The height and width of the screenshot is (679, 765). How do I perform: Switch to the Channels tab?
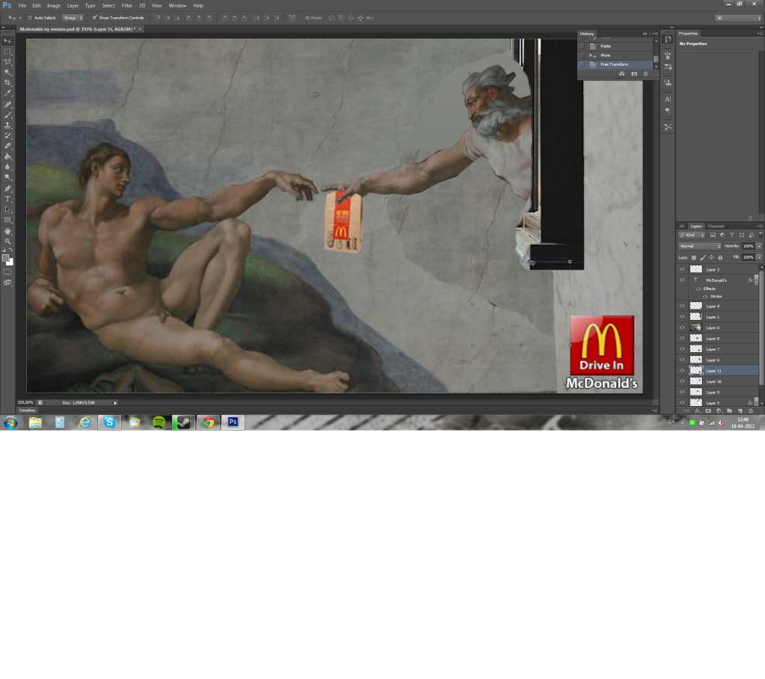(x=716, y=227)
